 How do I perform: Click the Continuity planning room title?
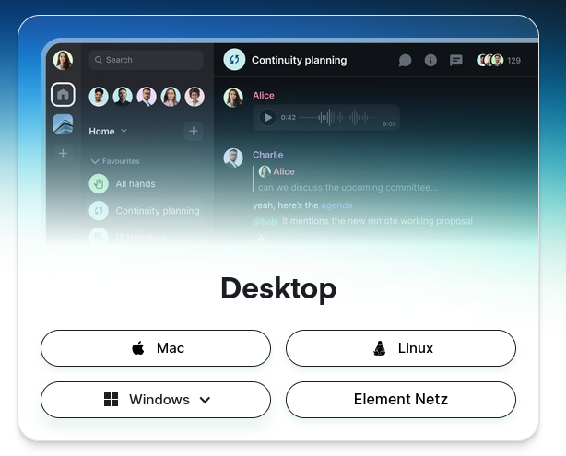300,60
